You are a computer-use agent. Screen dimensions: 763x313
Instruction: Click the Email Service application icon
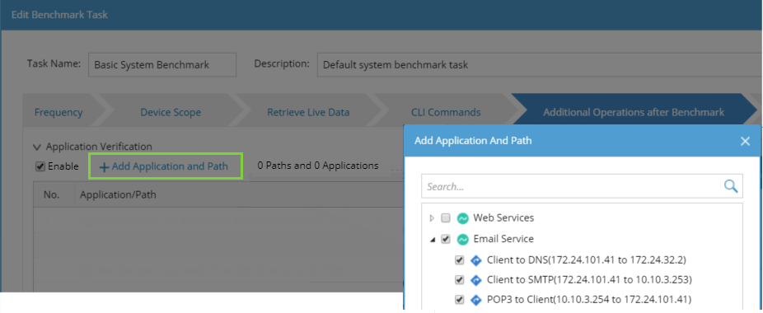click(x=462, y=239)
